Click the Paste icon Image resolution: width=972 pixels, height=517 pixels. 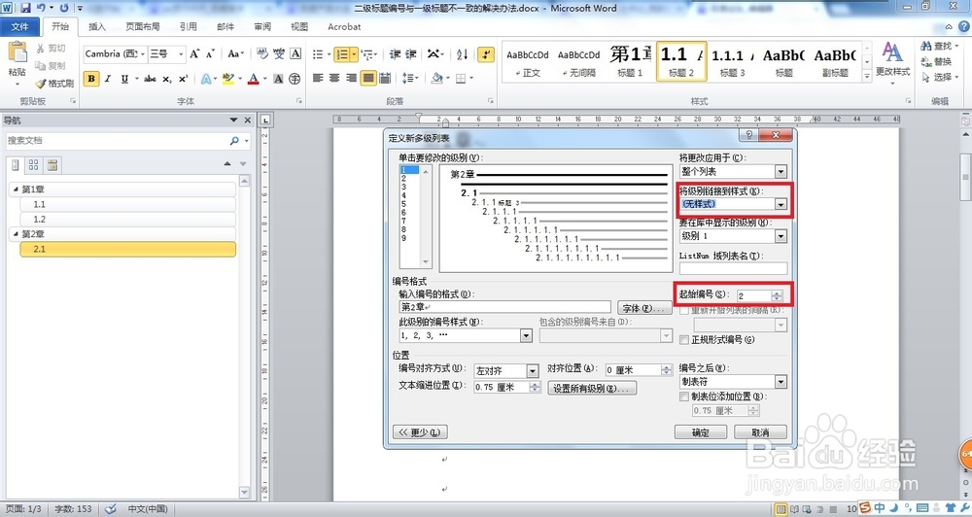point(17,52)
